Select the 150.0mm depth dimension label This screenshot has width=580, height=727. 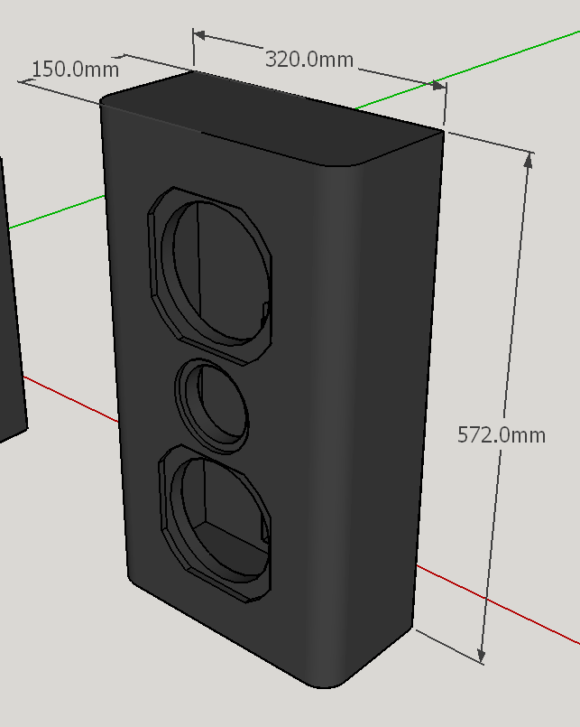[x=76, y=70]
